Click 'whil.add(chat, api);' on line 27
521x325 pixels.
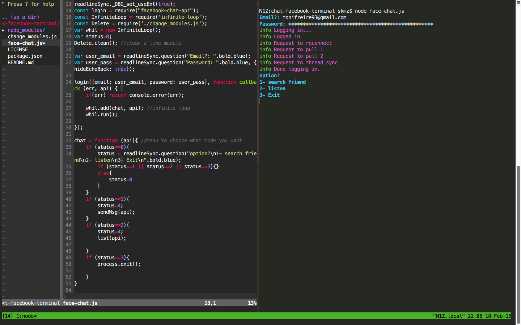coord(115,108)
